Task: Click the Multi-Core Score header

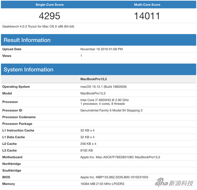Action: tap(147, 5)
